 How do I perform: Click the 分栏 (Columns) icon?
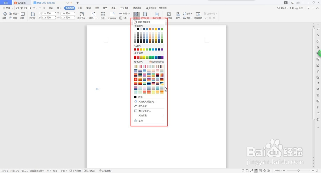point(103,14)
